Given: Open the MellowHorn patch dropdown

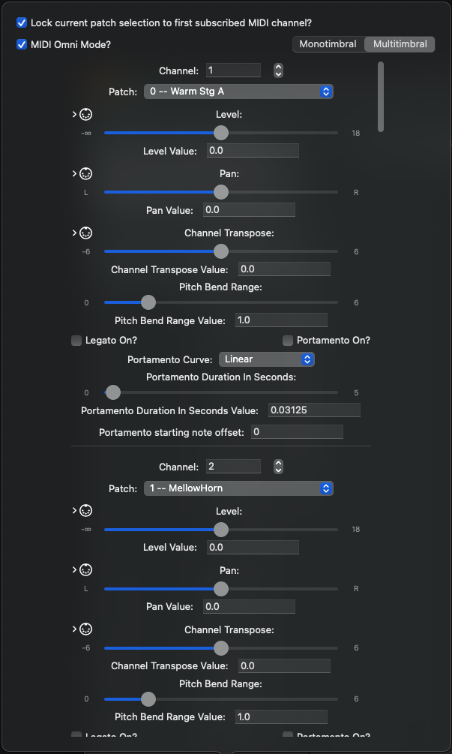Looking at the screenshot, I should (x=238, y=488).
